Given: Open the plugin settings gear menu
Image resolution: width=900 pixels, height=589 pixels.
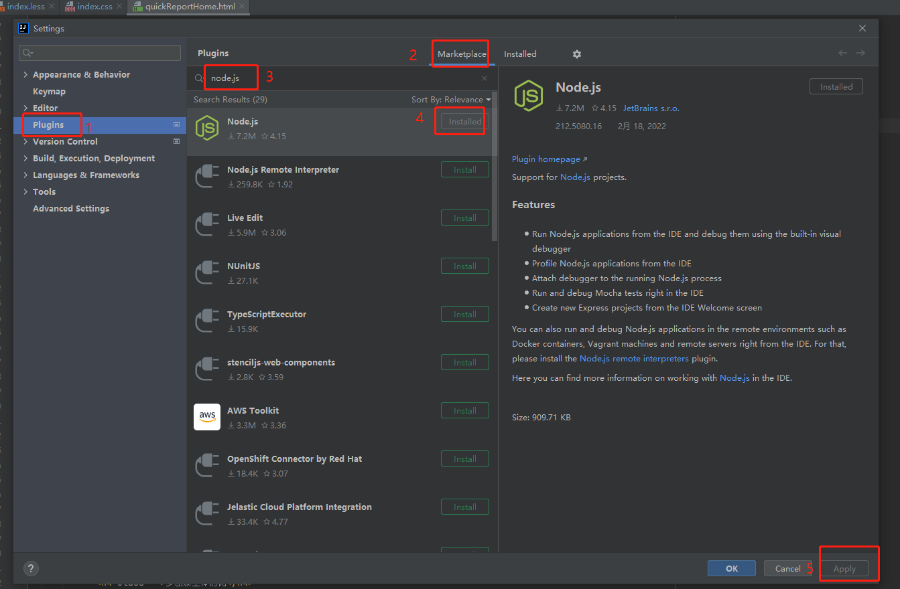Looking at the screenshot, I should point(576,54).
